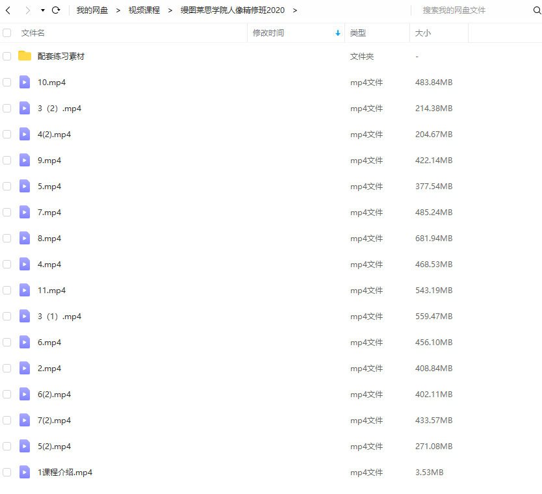
Task: Click the video icon next to 11.mp4
Action: [24, 290]
